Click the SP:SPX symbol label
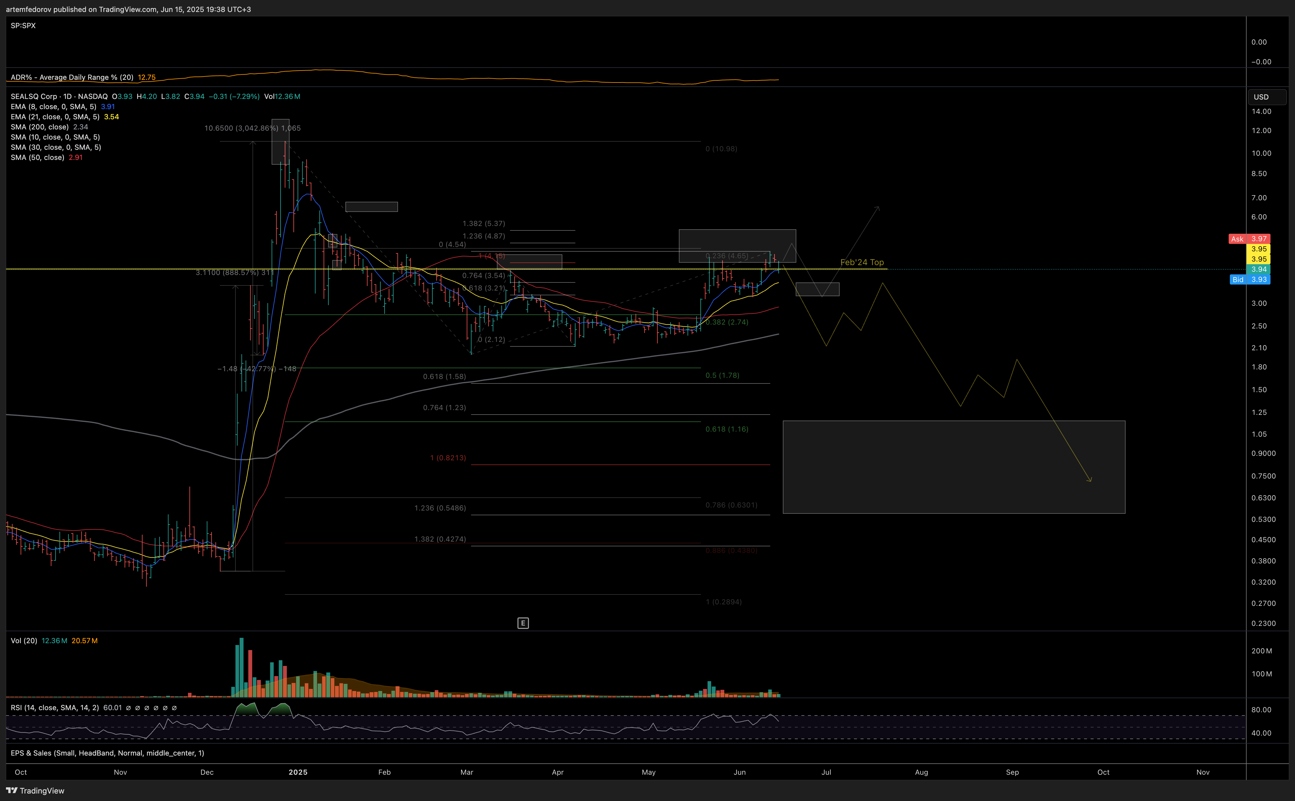Image resolution: width=1295 pixels, height=801 pixels. tap(23, 25)
